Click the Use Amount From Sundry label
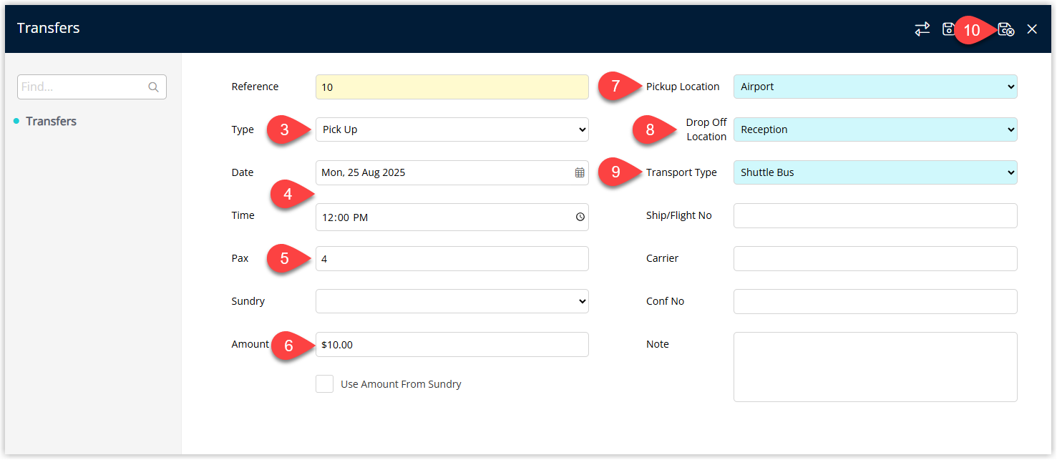 [x=401, y=384]
